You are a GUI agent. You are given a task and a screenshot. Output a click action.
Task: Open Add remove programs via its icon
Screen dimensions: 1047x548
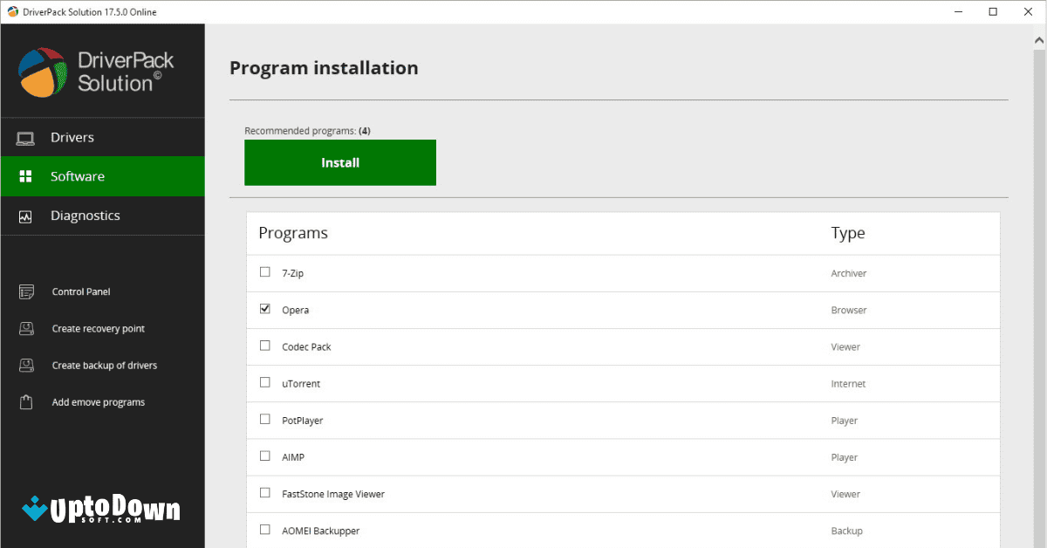point(25,401)
